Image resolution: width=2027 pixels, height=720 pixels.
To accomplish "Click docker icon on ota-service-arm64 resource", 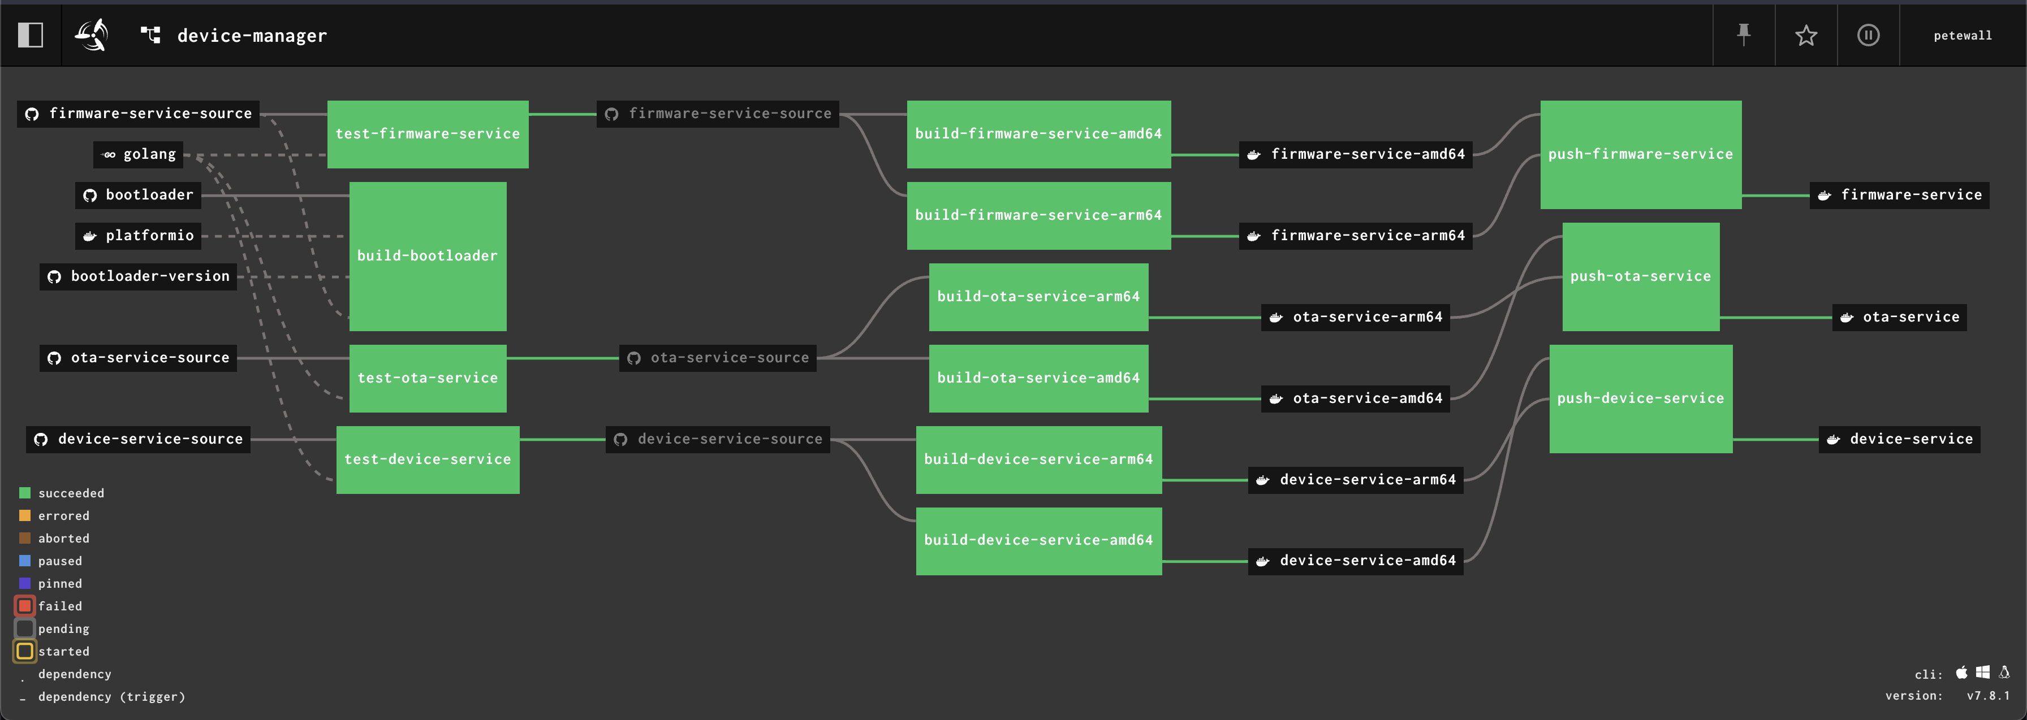I will coord(1275,318).
